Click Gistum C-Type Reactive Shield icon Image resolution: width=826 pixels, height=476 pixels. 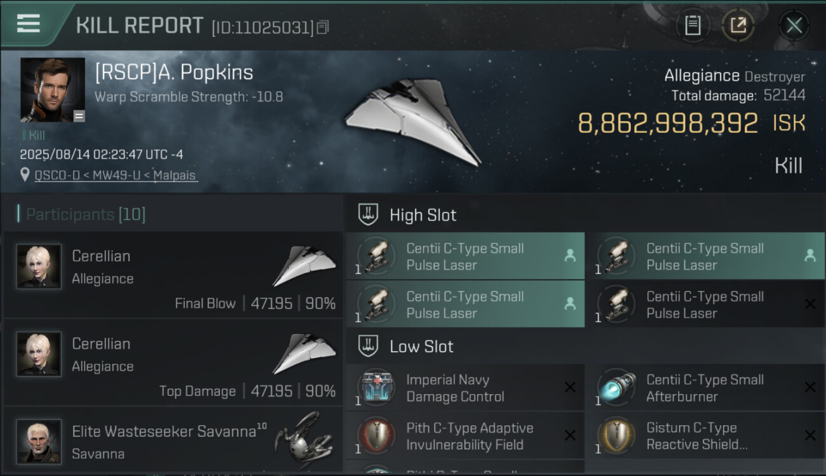pos(616,436)
